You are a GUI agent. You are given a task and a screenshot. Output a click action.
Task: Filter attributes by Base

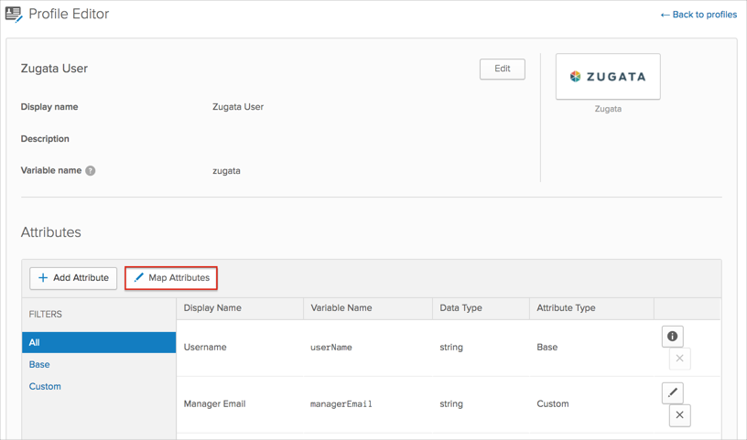[x=39, y=364]
